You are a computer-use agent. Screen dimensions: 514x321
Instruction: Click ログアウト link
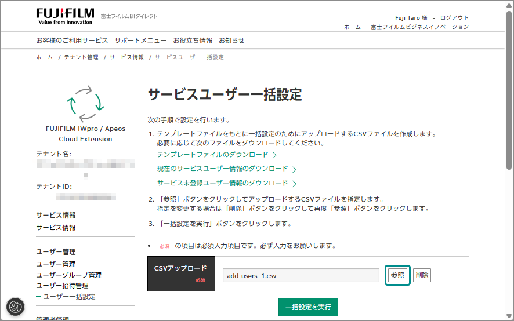coord(454,18)
